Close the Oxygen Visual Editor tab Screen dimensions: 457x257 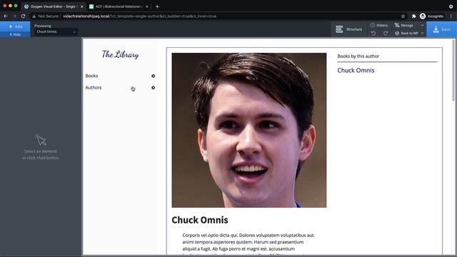81,6
